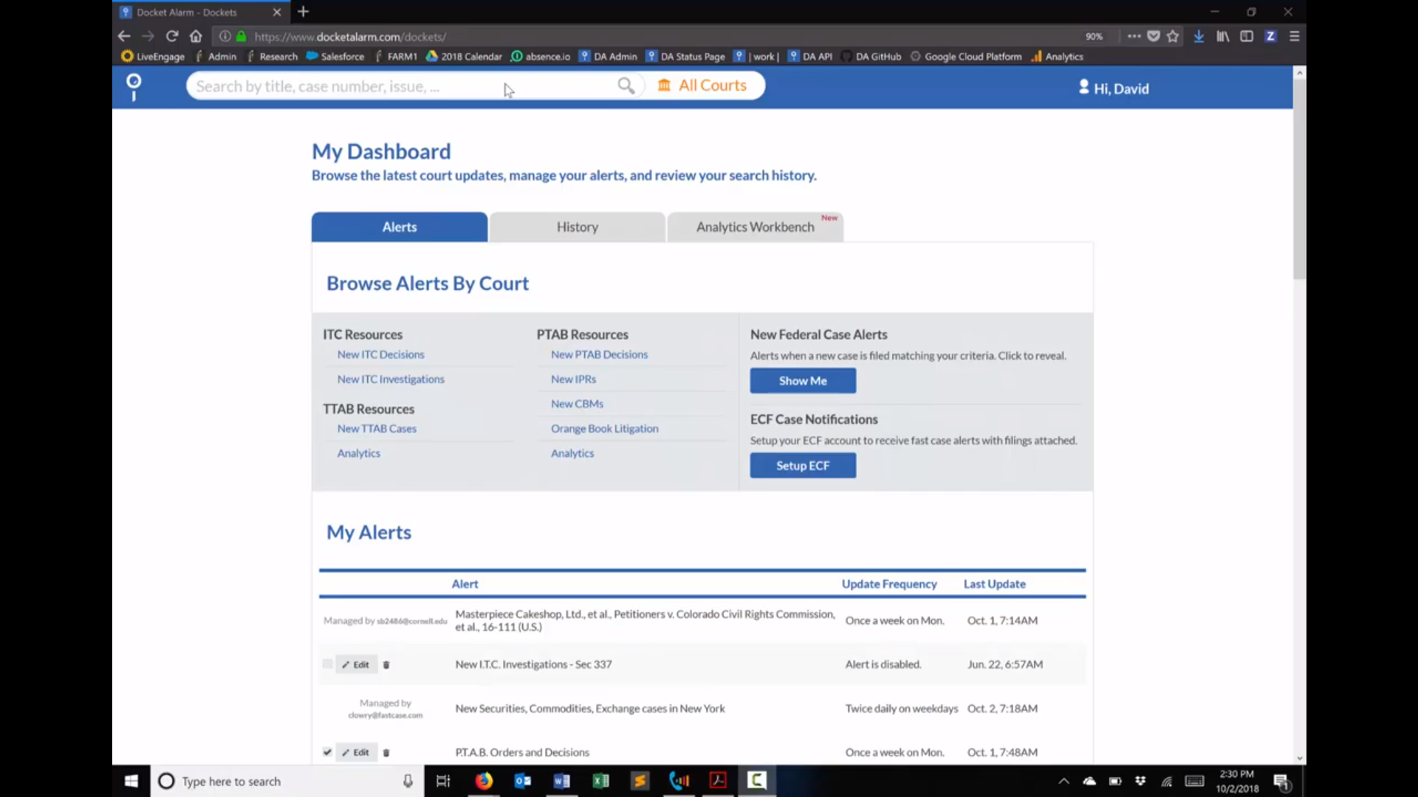Image resolution: width=1418 pixels, height=797 pixels.
Task: Open the Firefox hamburger menu
Action: [1294, 36]
